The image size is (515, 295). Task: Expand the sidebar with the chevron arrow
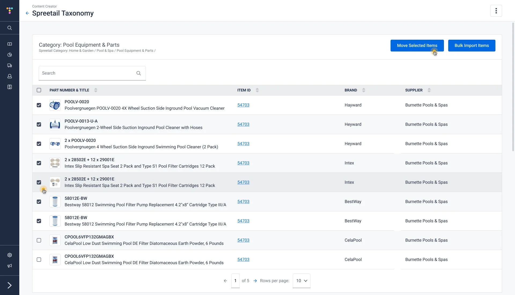[10, 285]
